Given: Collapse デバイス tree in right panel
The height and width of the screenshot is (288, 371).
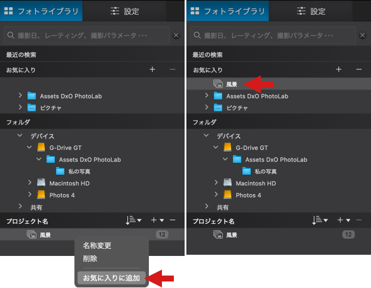Looking at the screenshot, I should pyautogui.click(x=207, y=135).
